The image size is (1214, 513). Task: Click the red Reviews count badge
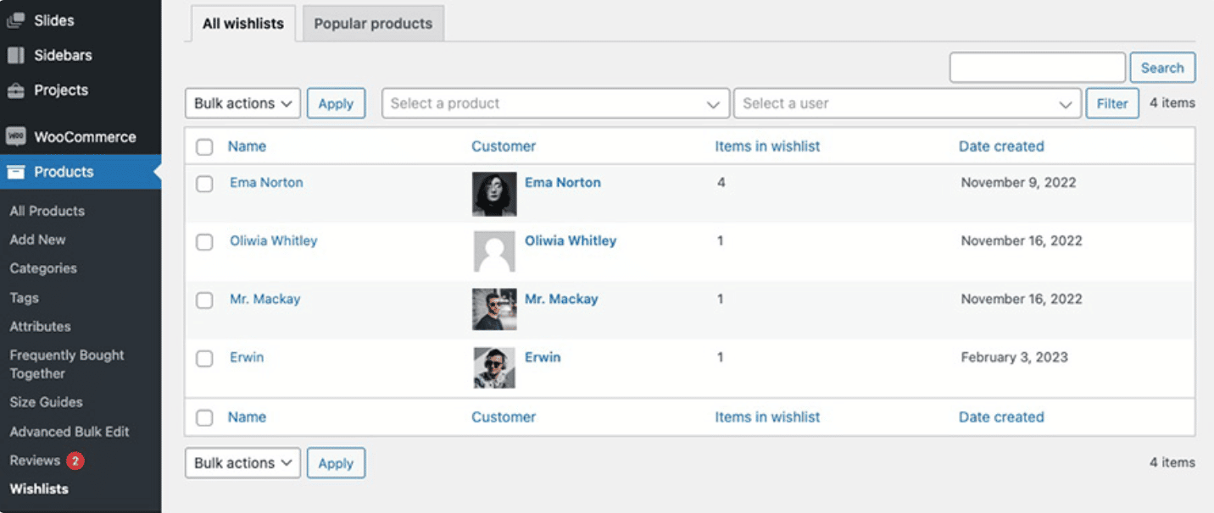click(75, 461)
